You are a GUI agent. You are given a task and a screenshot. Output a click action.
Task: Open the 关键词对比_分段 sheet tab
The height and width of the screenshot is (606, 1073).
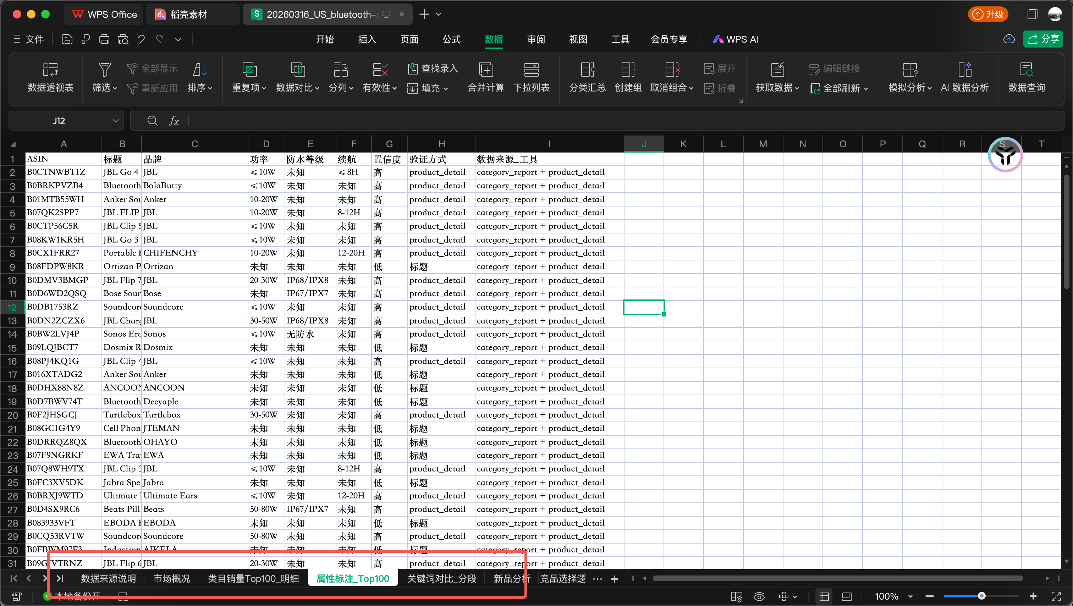coord(441,579)
